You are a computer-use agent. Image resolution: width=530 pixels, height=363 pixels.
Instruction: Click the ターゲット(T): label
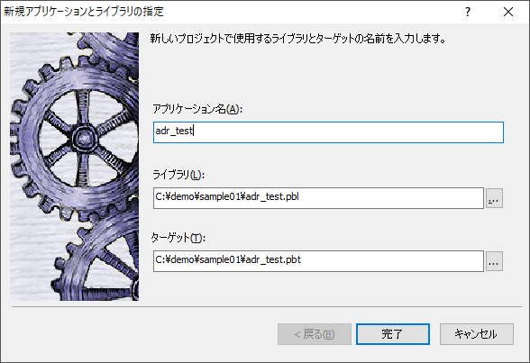[x=178, y=238]
